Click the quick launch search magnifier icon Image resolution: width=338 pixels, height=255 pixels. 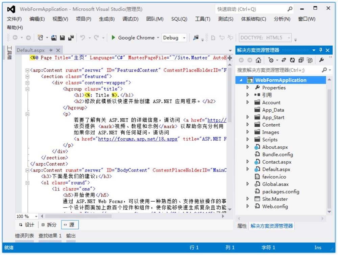(290, 9)
